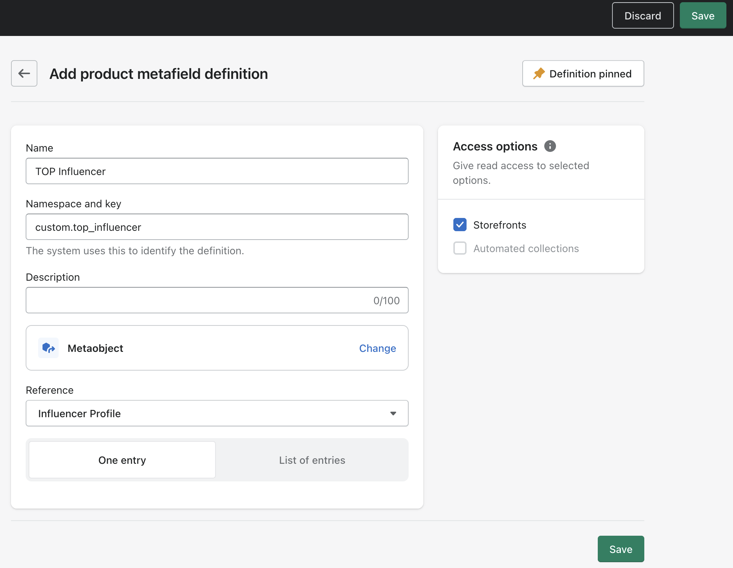This screenshot has width=733, height=568.
Task: Click the bottom Save button
Action: 620,549
